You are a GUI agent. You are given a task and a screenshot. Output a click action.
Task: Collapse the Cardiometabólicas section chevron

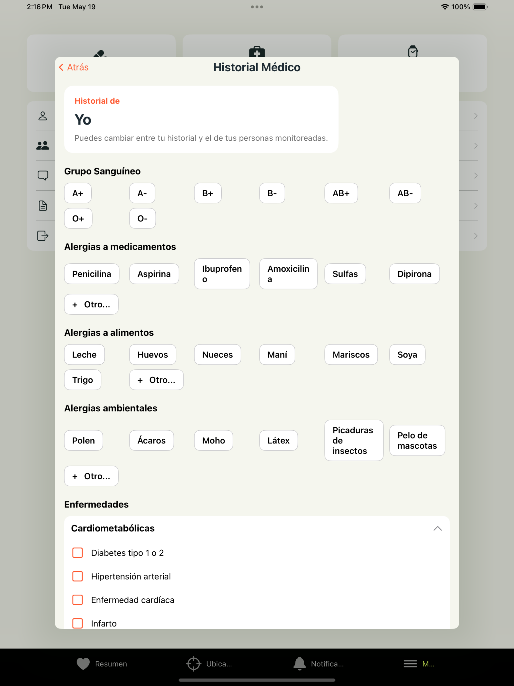(x=437, y=528)
